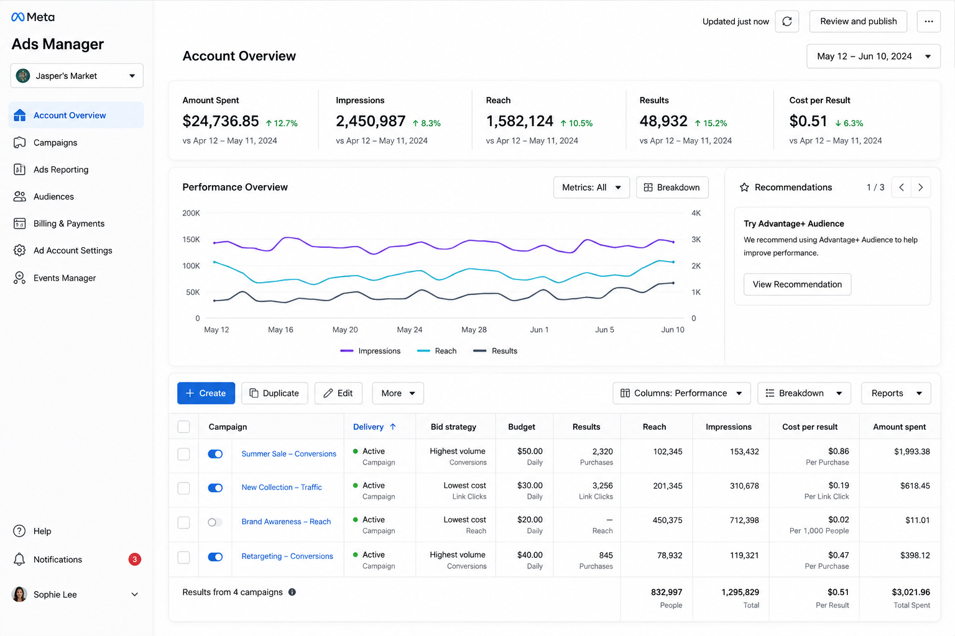Click the Events Manager sidebar icon
Viewport: 955px width, 636px height.
tap(19, 278)
